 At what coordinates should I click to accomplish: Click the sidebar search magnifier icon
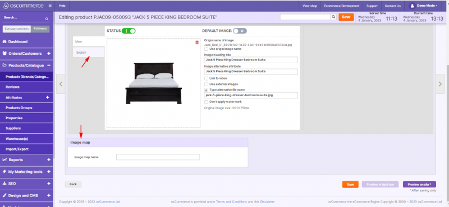[x=47, y=19]
